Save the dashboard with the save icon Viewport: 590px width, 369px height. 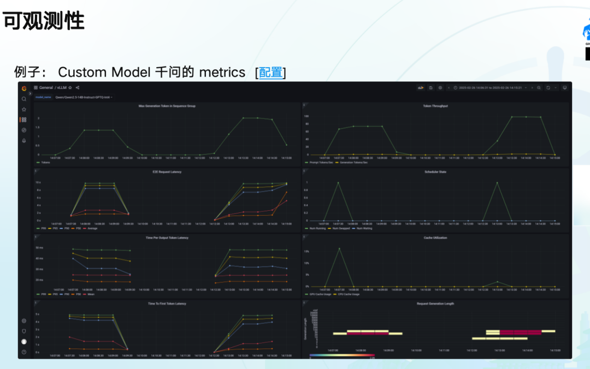pyautogui.click(x=431, y=88)
